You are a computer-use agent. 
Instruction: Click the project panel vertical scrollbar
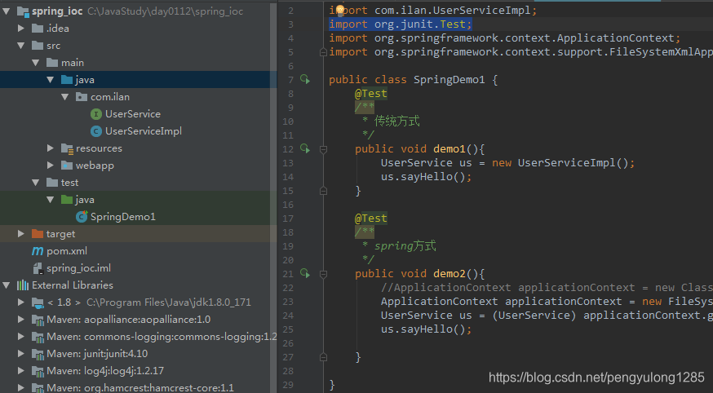[273, 196]
